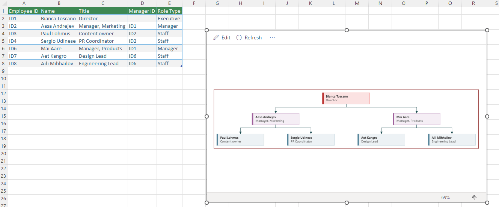Screen dimensions: 499x207
Task: Click the Edit pencil icon
Action: [216, 37]
